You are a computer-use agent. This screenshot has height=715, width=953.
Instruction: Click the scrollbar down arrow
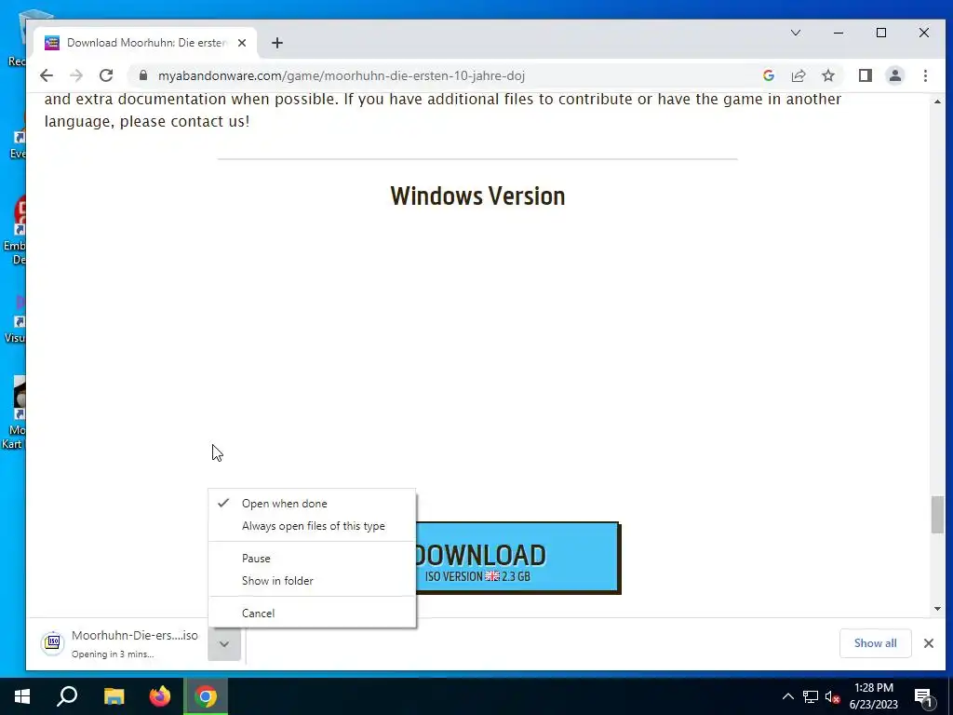[x=937, y=609]
